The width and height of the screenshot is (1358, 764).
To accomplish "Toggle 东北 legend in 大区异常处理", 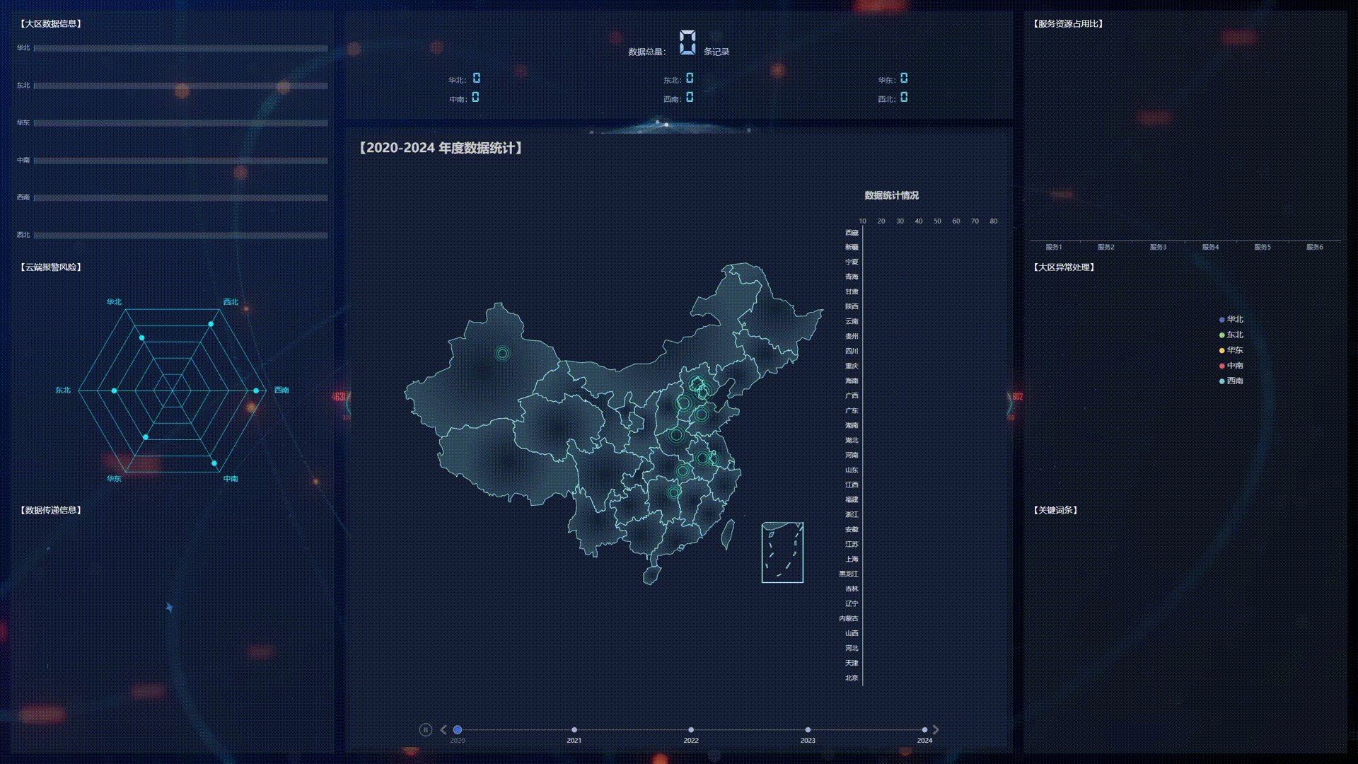I will tap(1231, 335).
